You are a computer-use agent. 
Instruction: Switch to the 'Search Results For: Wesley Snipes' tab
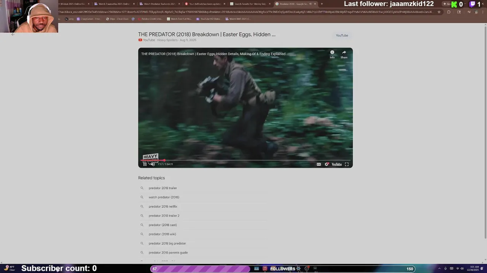click(250, 4)
